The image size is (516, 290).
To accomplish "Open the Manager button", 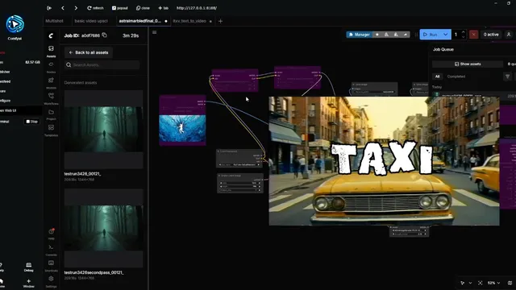I will click(x=359, y=35).
